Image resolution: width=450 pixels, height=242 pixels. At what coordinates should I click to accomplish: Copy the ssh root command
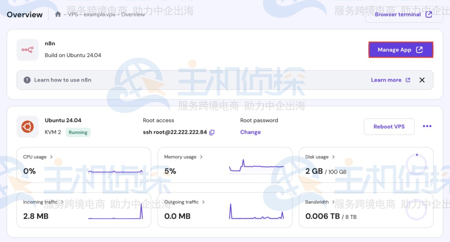coord(212,132)
